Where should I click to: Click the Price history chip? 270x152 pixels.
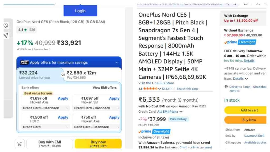point(178,119)
